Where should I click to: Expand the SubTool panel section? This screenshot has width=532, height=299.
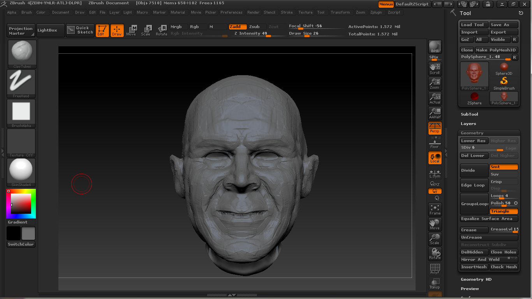coord(469,114)
